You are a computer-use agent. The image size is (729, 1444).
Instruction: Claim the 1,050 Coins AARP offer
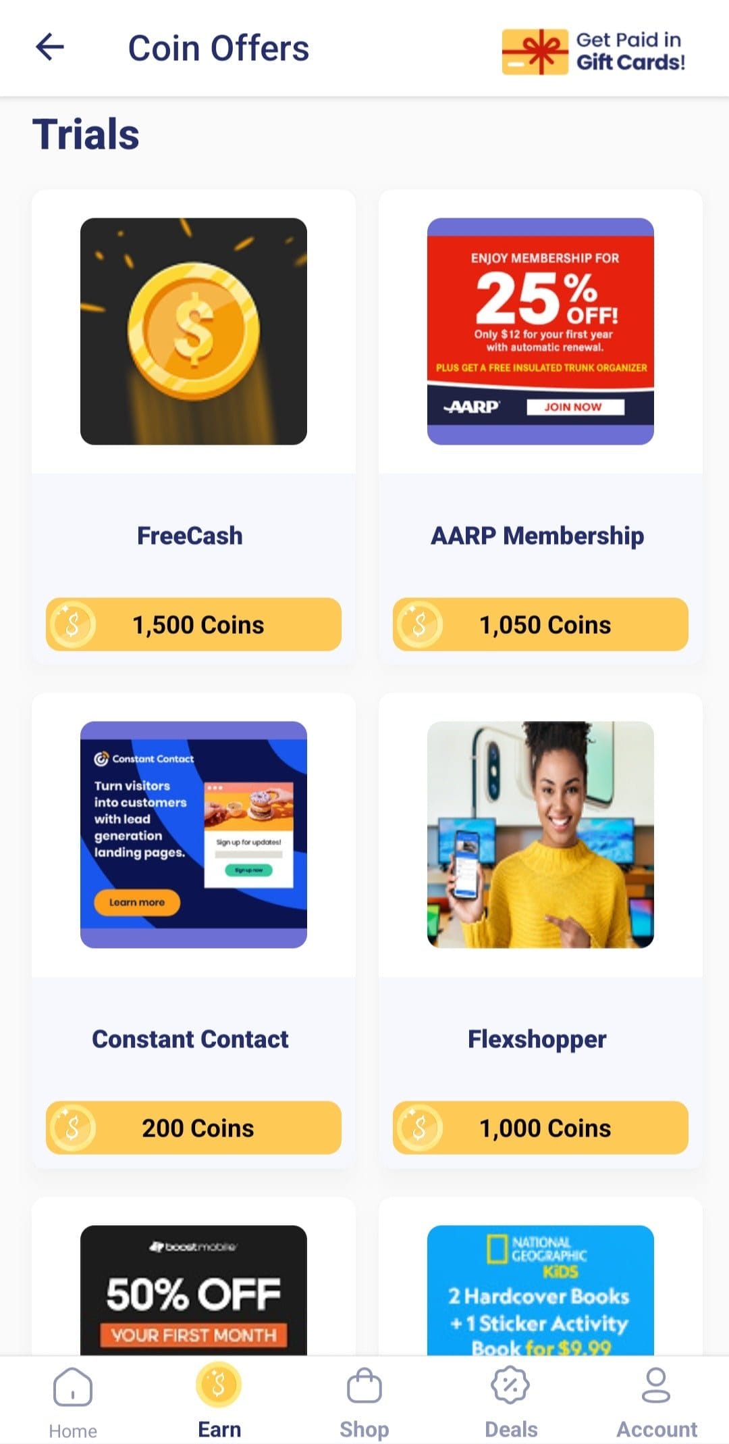coord(541,624)
